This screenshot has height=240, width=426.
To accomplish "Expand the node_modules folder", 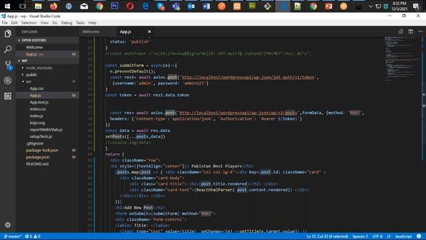I will coord(39,68).
